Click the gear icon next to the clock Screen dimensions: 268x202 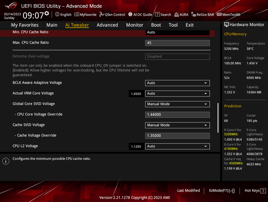(x=46, y=13)
